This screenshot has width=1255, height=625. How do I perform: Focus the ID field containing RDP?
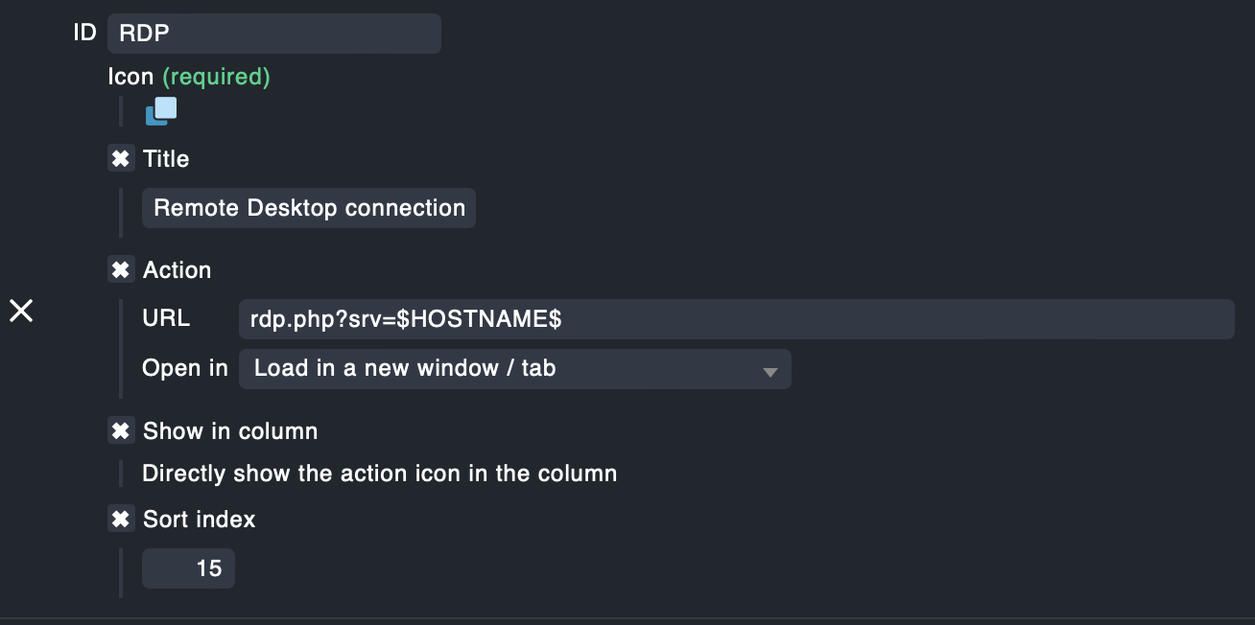[x=274, y=34]
